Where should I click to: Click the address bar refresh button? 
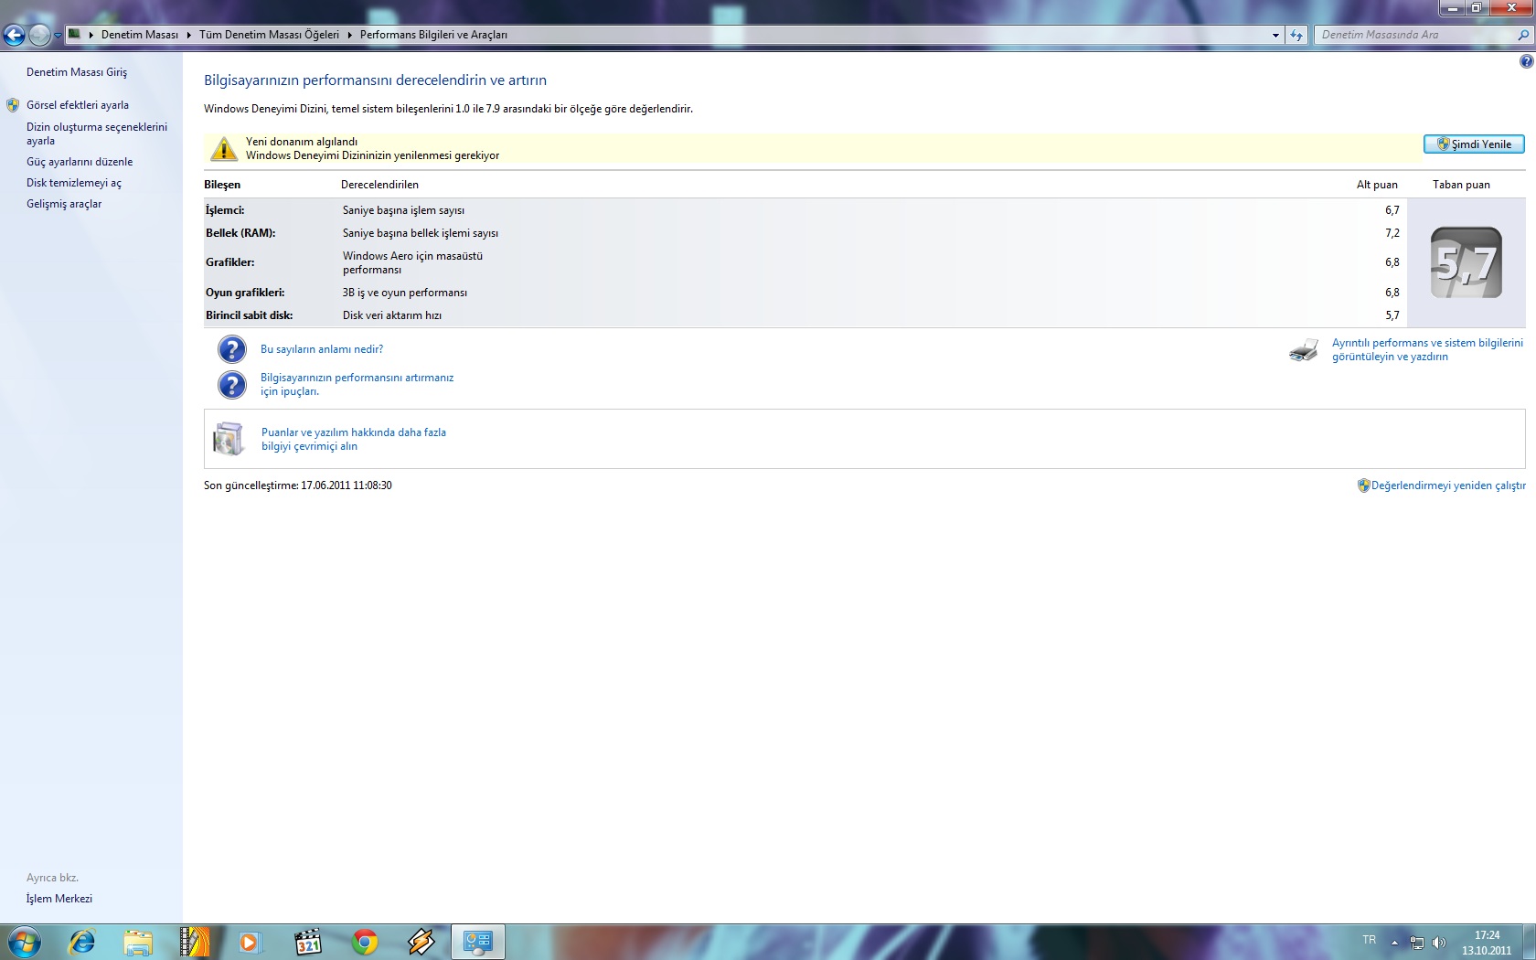[x=1296, y=35]
